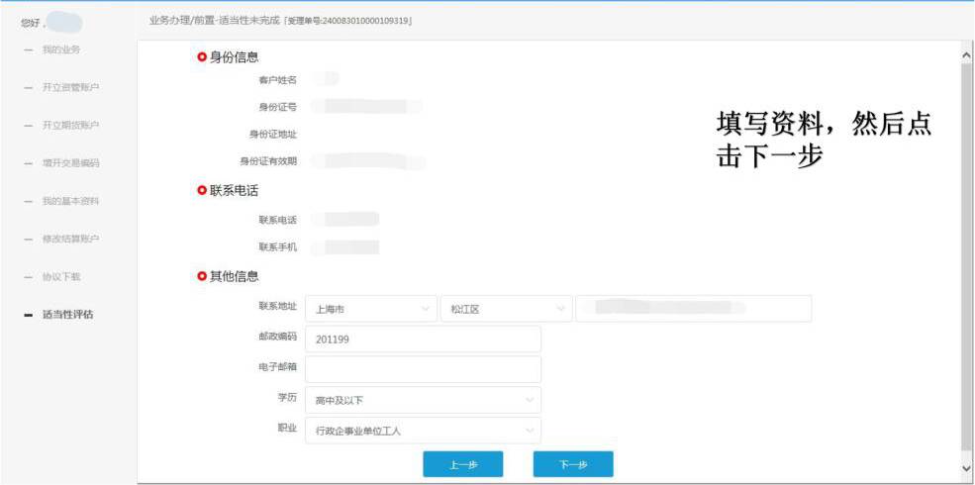Click the 邮政编码 field showing 201199
The width and height of the screenshot is (975, 485).
pyautogui.click(x=423, y=339)
